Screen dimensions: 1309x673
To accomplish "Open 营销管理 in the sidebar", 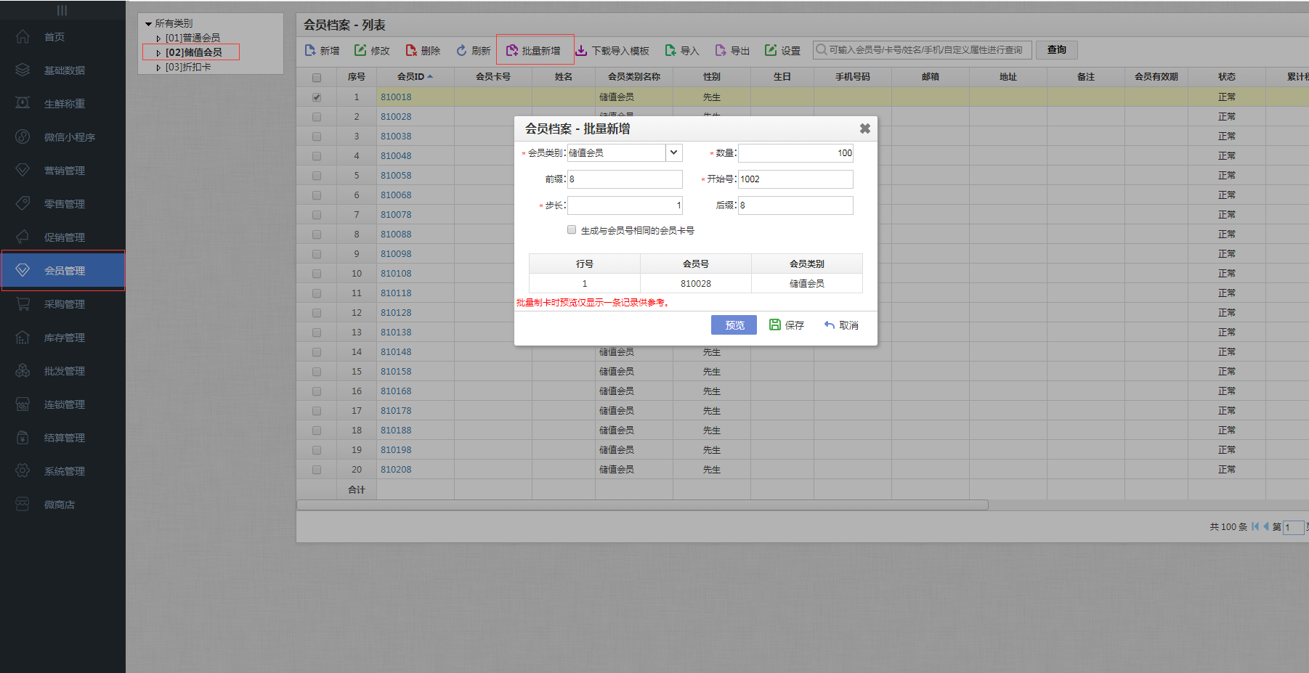I will [64, 171].
